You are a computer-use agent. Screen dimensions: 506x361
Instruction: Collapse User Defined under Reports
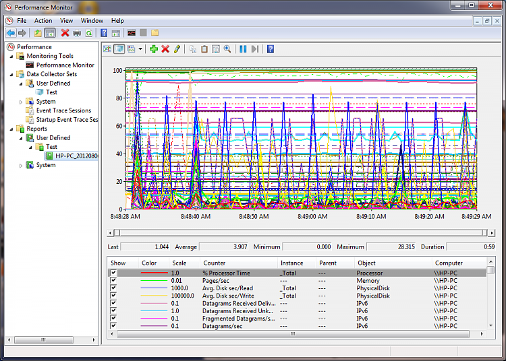click(x=22, y=138)
